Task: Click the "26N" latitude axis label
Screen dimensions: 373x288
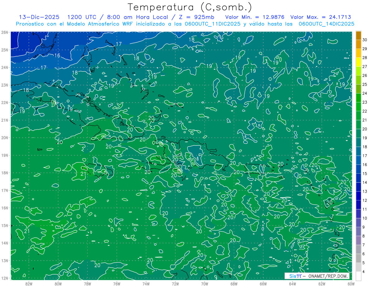Action: [x=4, y=32]
